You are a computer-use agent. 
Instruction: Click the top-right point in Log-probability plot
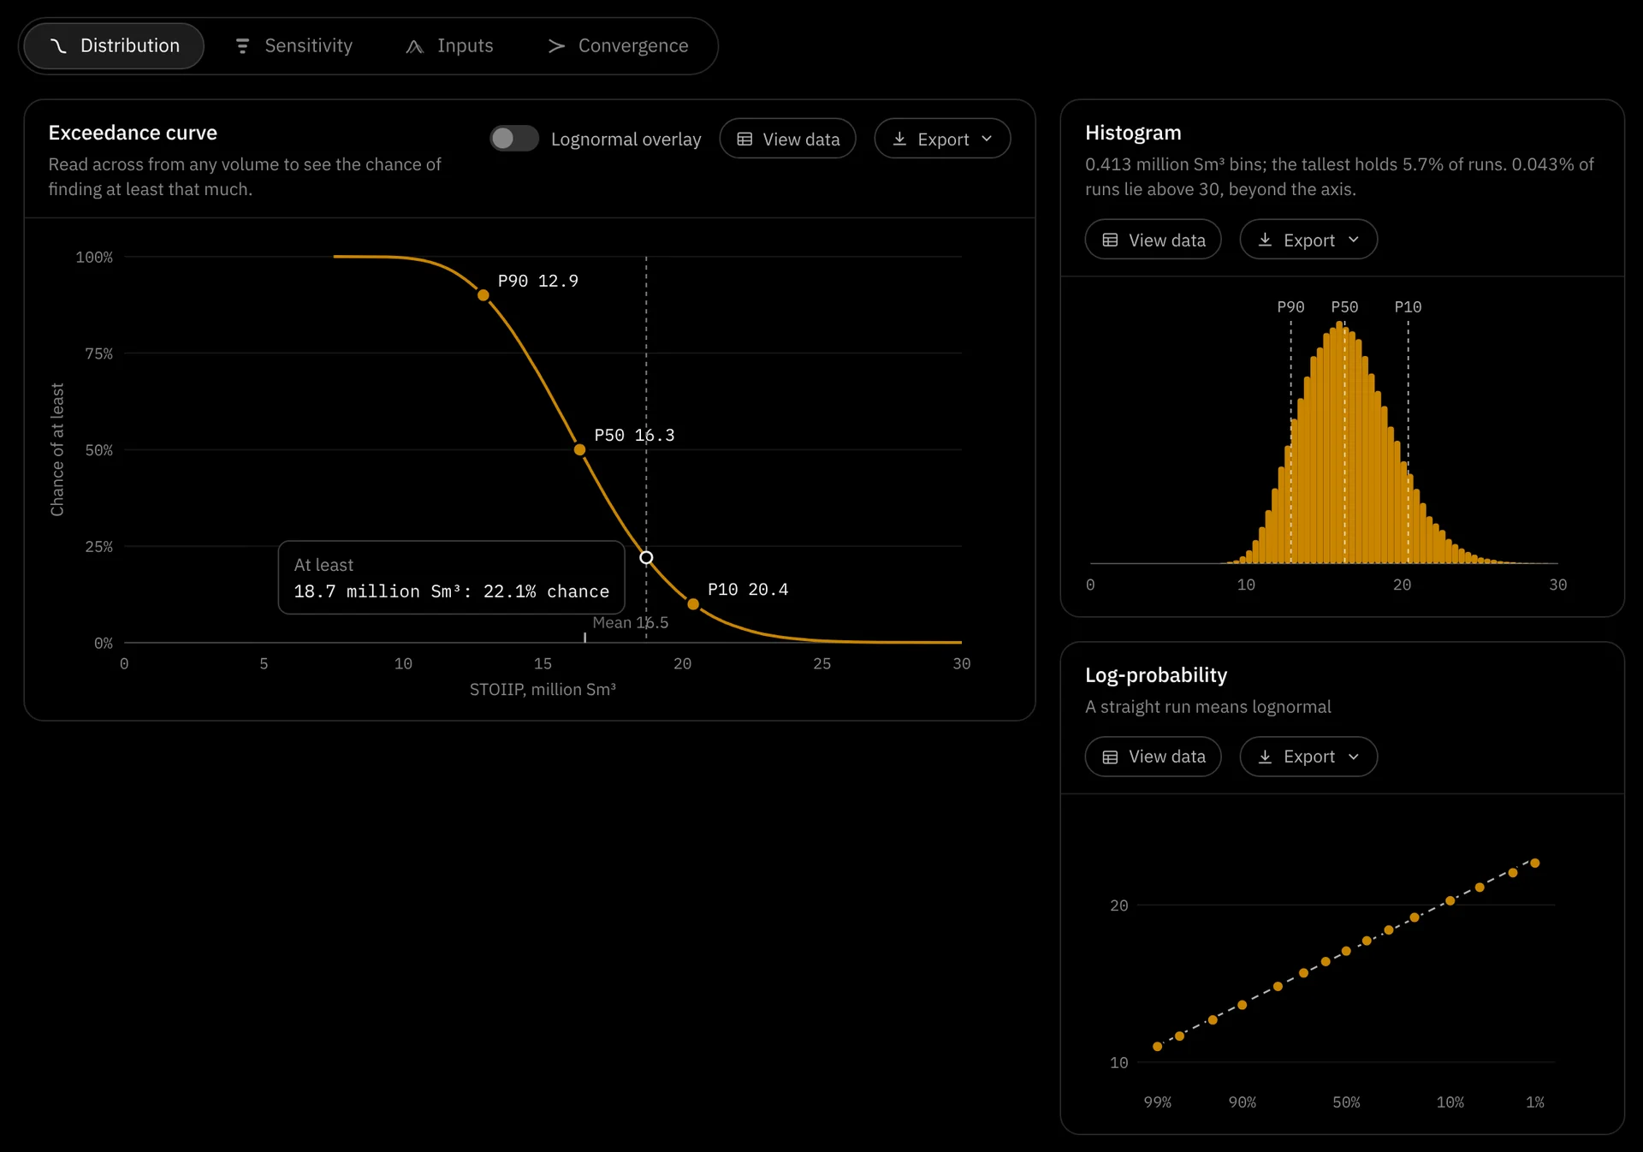coord(1534,863)
